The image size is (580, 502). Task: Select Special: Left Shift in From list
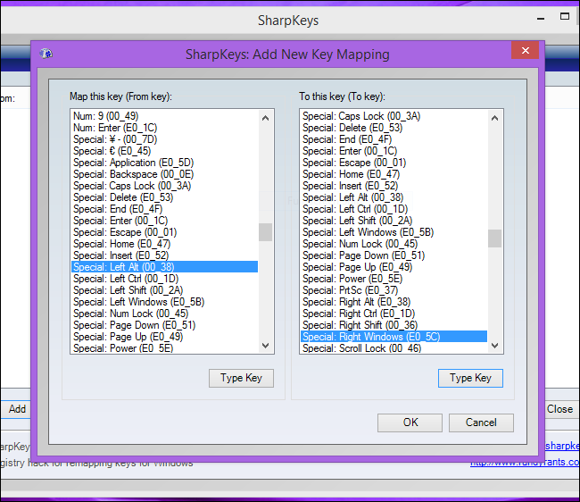coord(164,290)
